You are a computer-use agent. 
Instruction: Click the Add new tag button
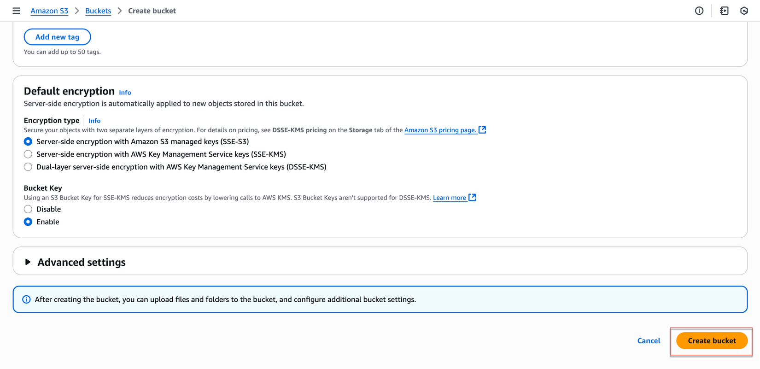pos(57,37)
